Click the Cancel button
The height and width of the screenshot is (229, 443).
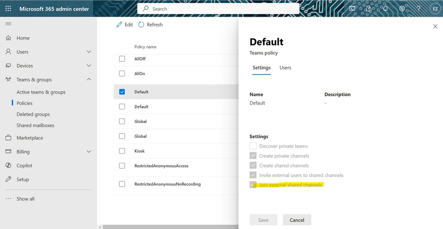click(297, 220)
